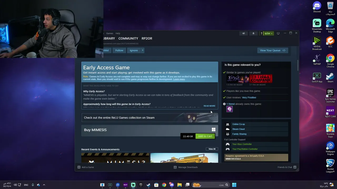The height and width of the screenshot is (189, 337).
Task: Click the Windows Start button on taskbar
Action: tap(234, 185)
